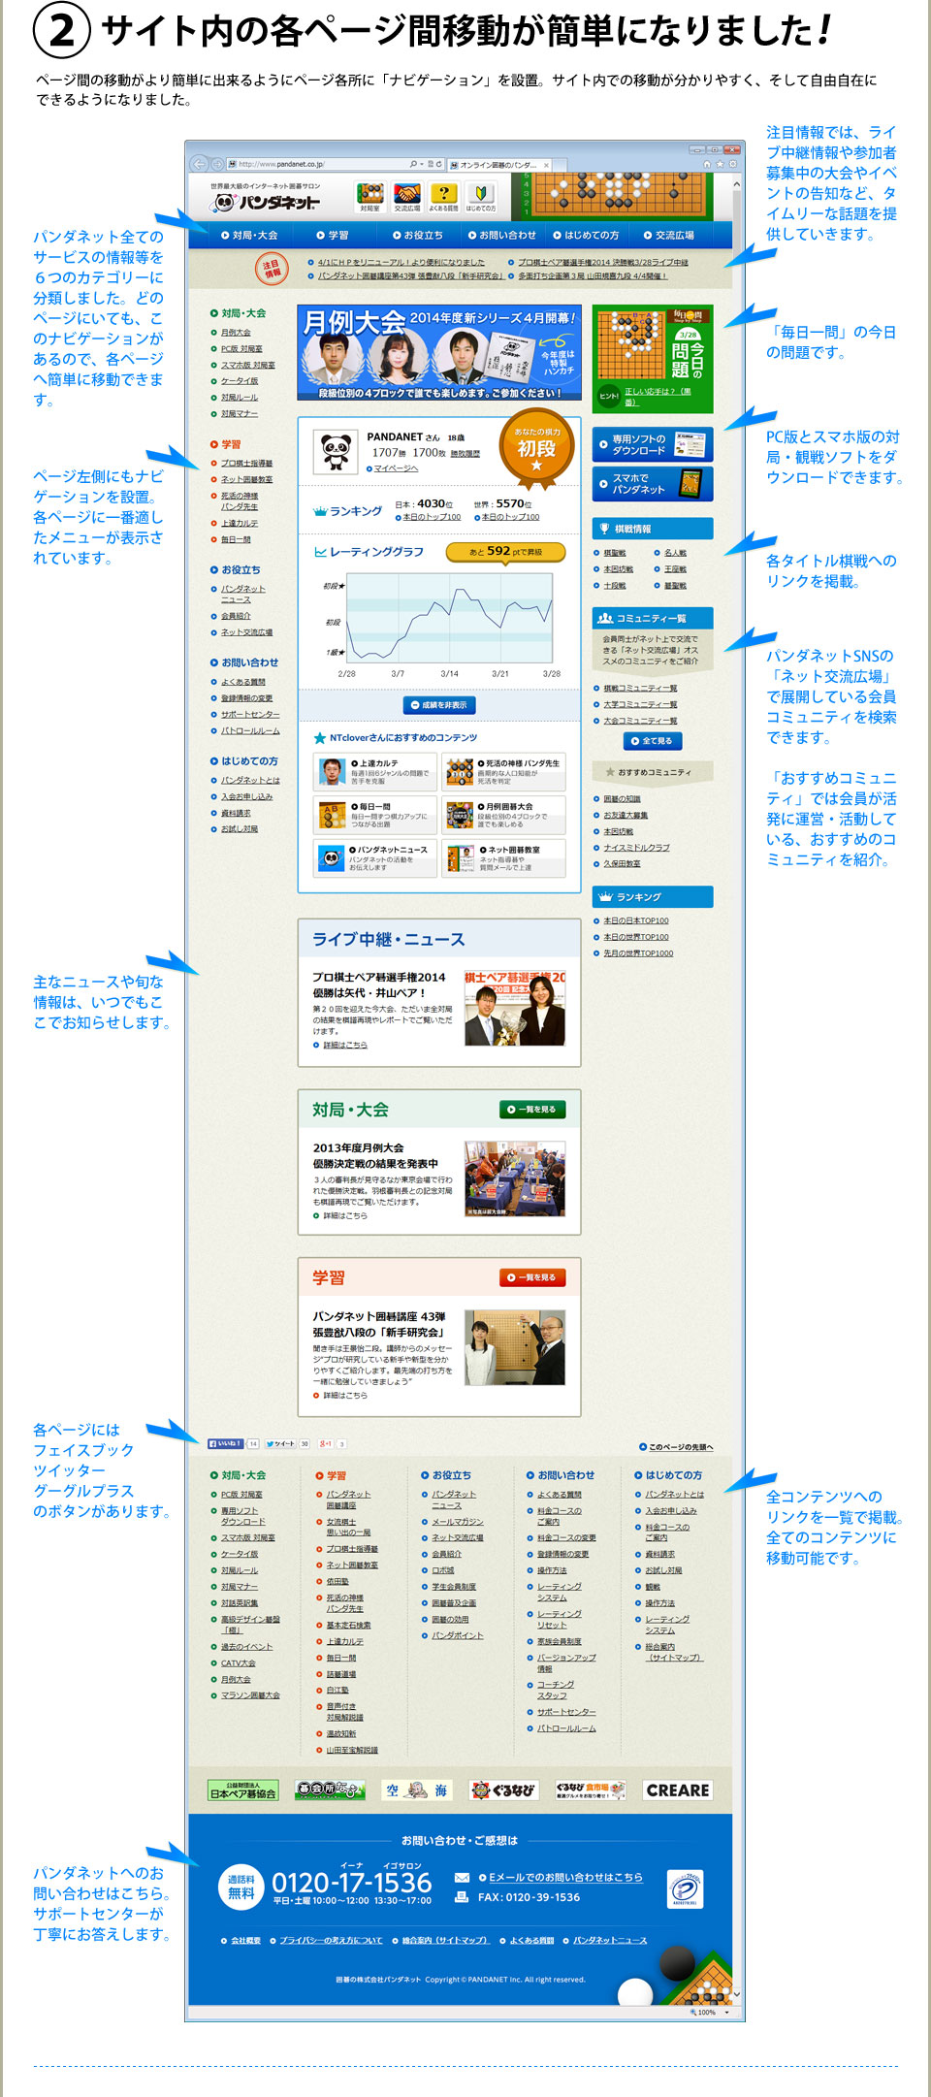
Task: Click the refresh icon in address bar
Action: pos(439,164)
